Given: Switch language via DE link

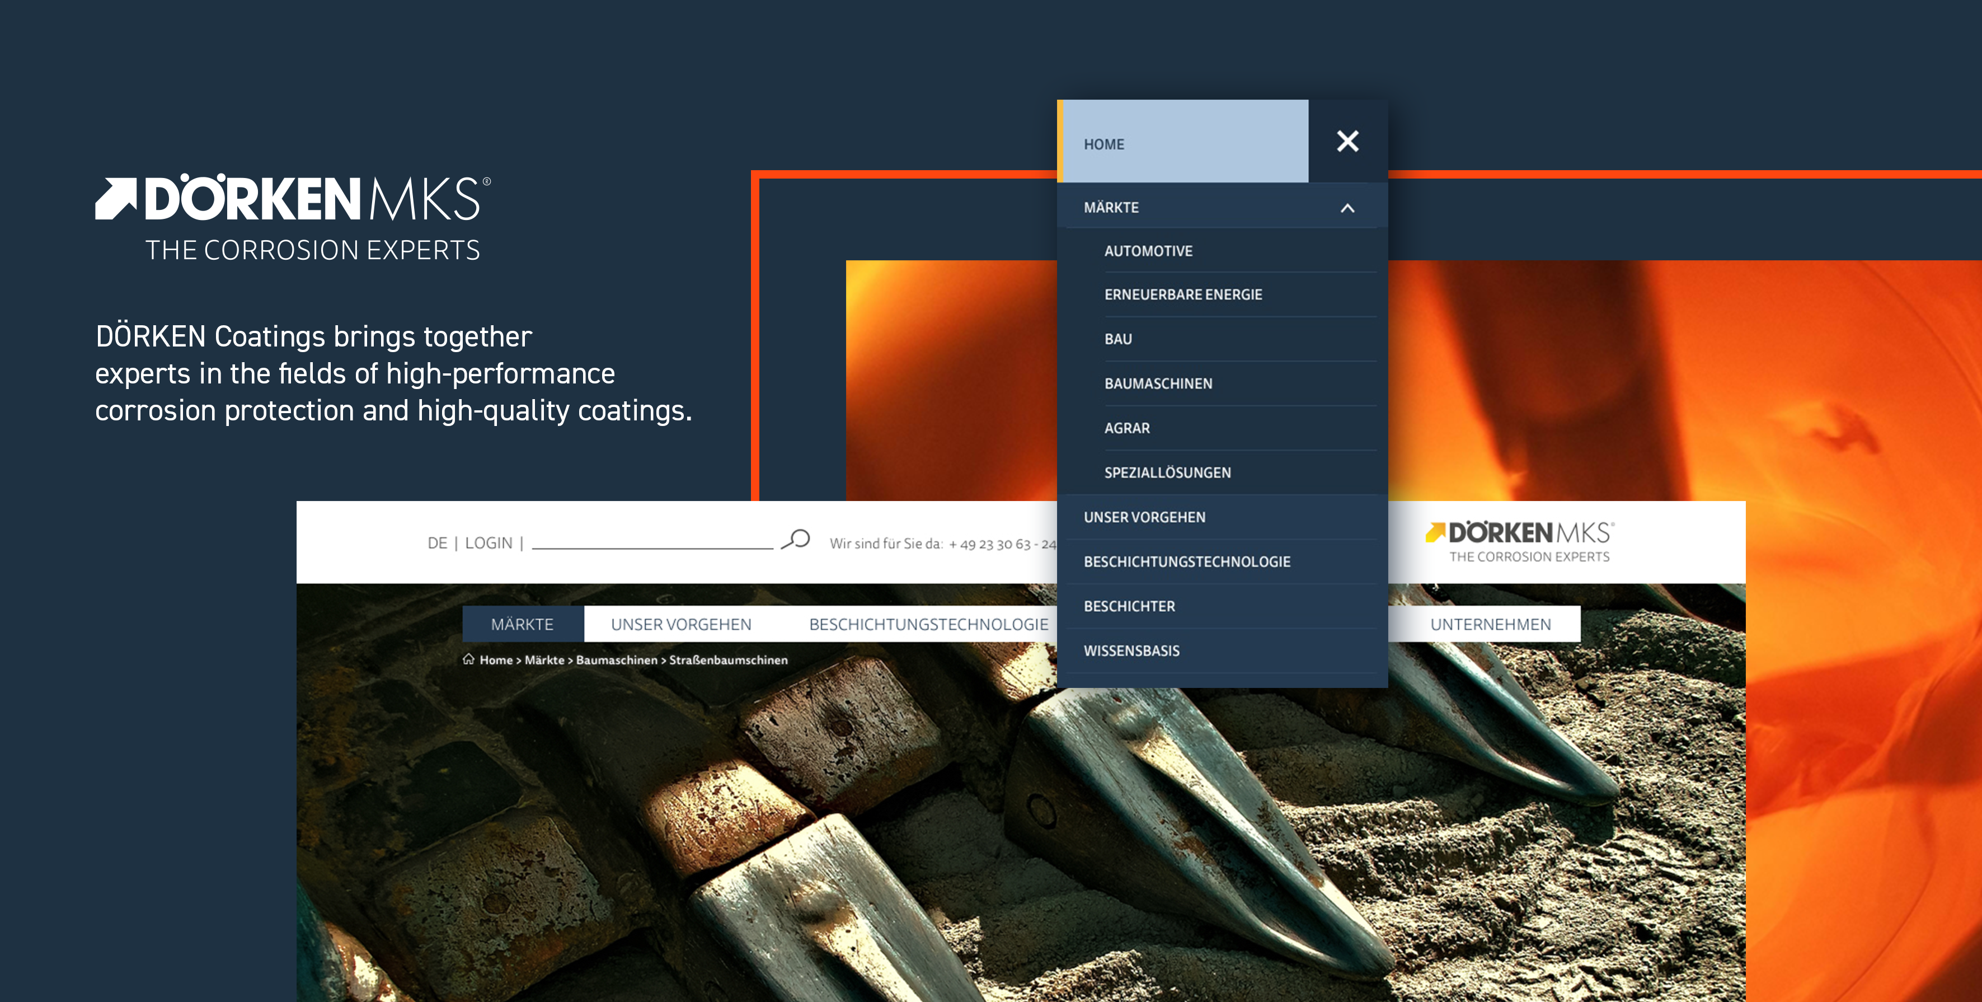Looking at the screenshot, I should tap(437, 544).
